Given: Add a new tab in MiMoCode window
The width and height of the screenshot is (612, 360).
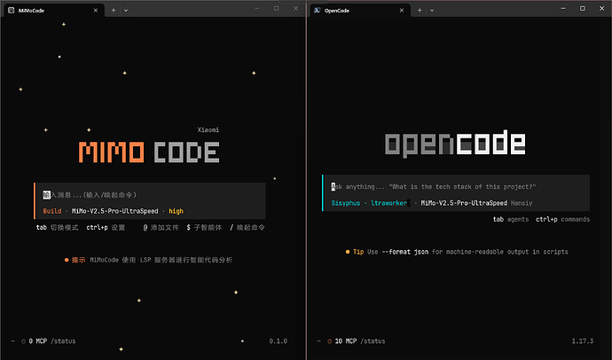Looking at the screenshot, I should point(114,11).
